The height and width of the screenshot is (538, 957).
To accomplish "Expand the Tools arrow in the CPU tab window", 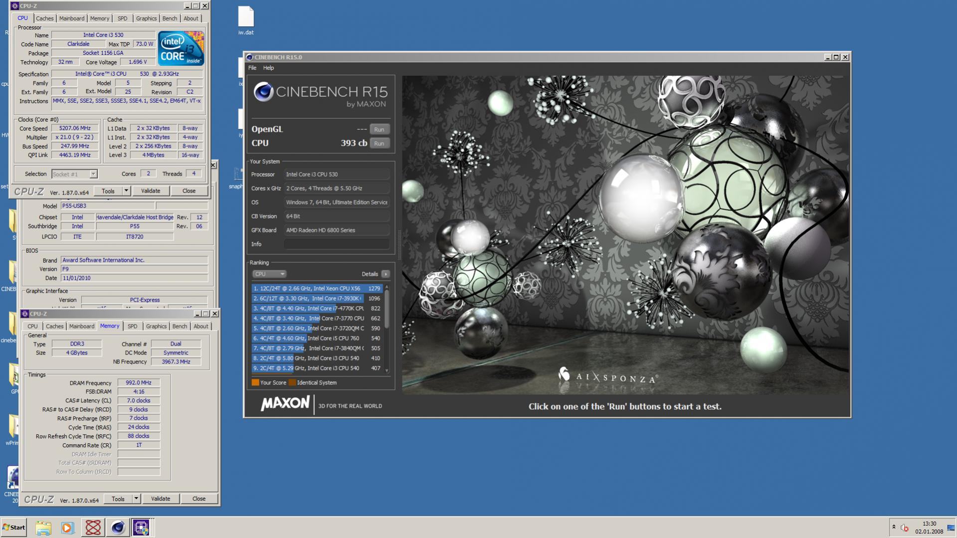I will [126, 191].
